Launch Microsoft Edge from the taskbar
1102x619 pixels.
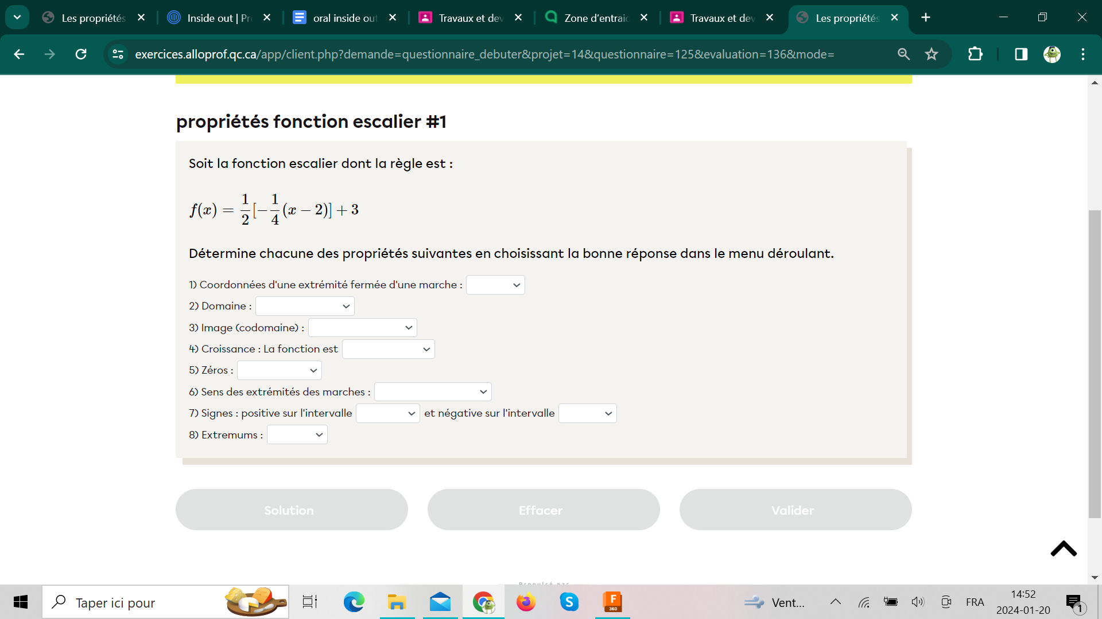[x=354, y=602]
